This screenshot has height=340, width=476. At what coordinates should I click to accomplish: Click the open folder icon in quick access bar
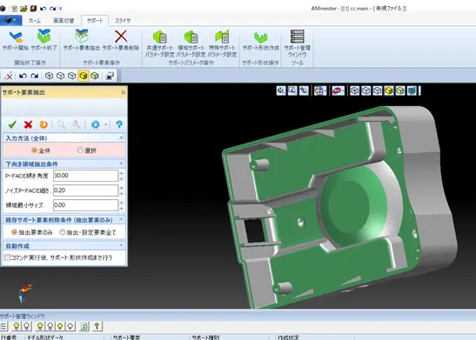[23, 8]
